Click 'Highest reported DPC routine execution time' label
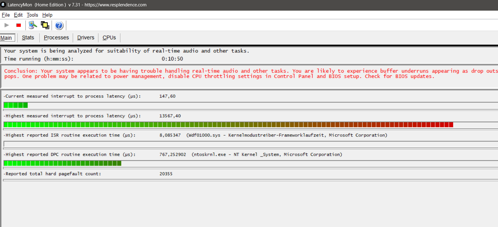 pos(70,154)
